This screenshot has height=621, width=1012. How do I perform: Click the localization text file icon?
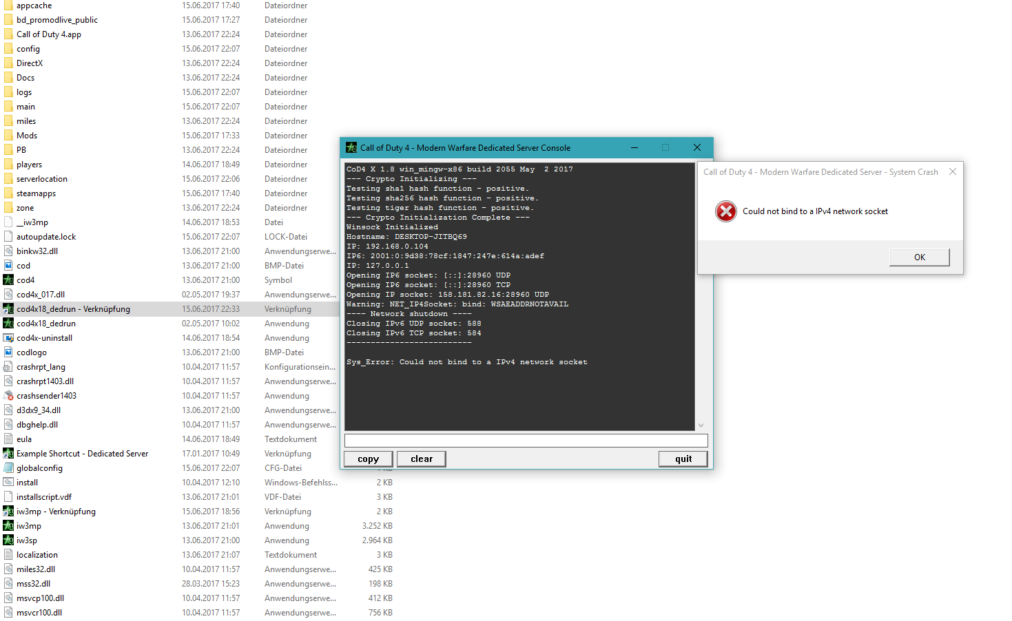coord(8,555)
